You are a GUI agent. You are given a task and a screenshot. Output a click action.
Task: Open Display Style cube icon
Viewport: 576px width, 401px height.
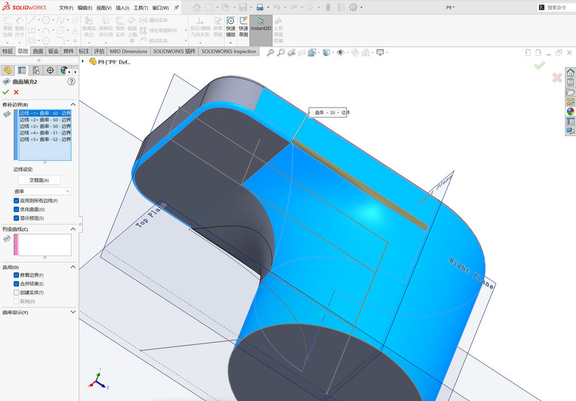tap(326, 52)
